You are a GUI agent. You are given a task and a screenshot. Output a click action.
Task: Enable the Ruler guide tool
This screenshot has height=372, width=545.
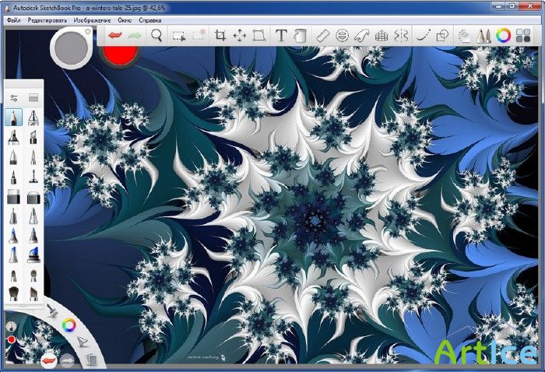pos(323,36)
